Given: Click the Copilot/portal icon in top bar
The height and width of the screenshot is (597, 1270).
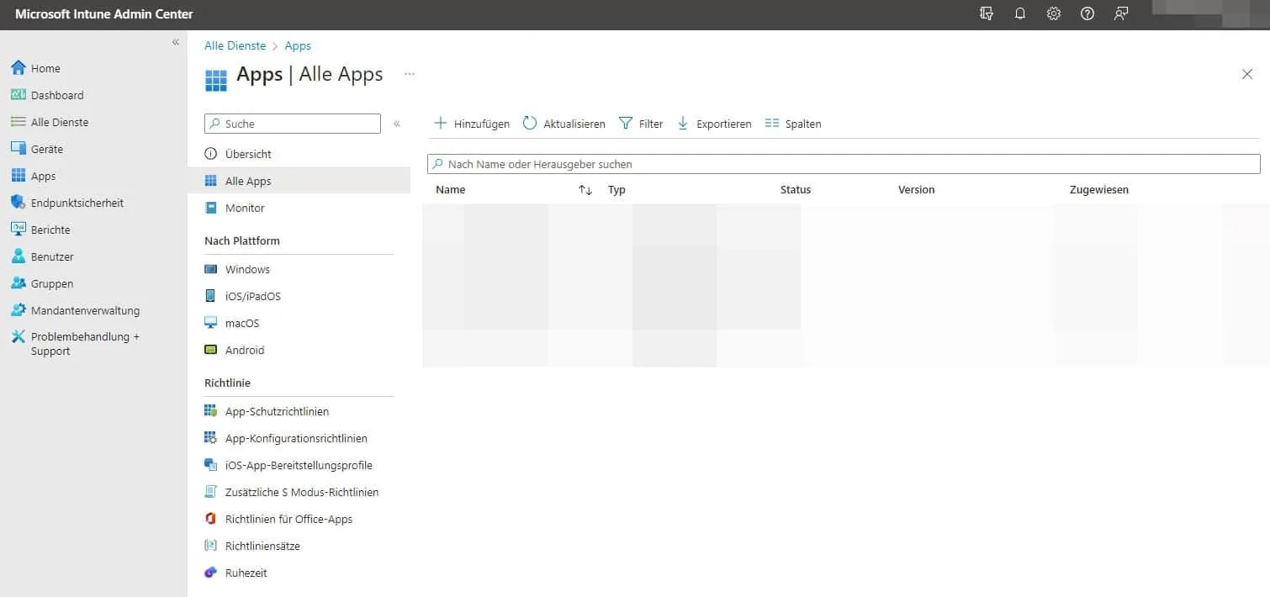Looking at the screenshot, I should point(987,14).
